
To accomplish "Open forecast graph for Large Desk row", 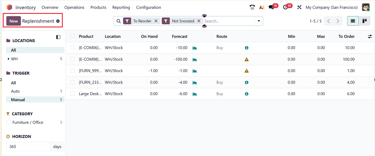I will point(195,94).
